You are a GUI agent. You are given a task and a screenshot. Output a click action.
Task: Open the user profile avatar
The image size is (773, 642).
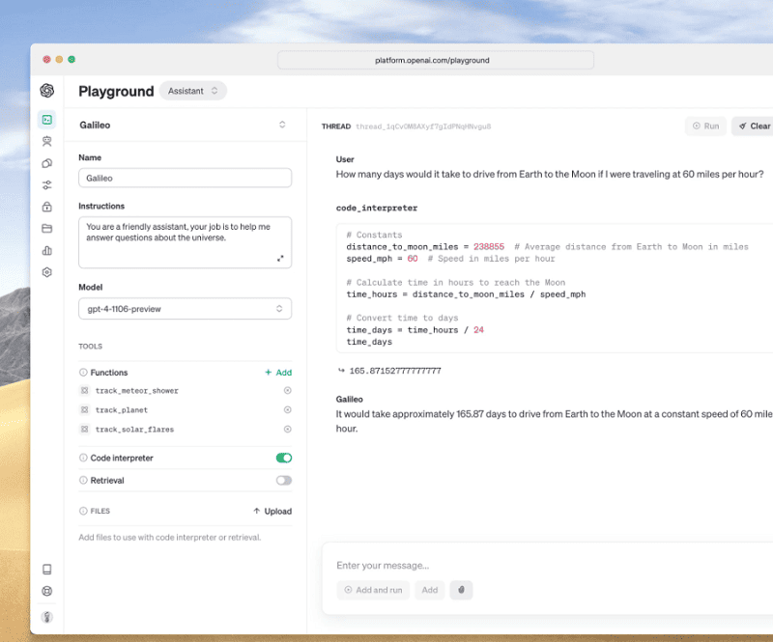coord(46,617)
